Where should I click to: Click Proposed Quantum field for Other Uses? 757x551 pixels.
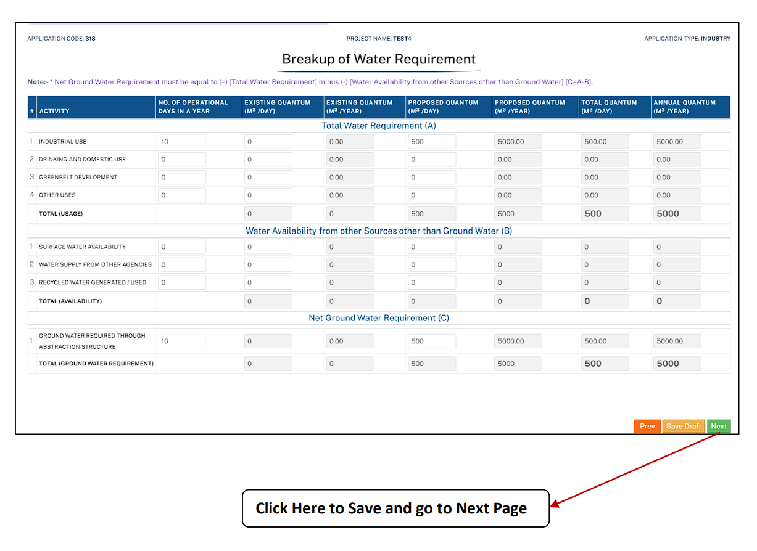(x=431, y=195)
